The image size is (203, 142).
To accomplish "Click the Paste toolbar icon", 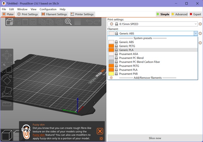I will pos(50,22).
